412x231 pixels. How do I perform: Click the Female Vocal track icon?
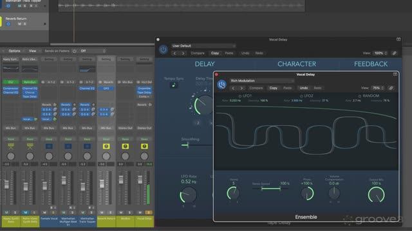49,146
